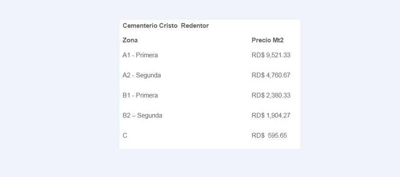Click the word 'Precio' in column header
Screen dimensions: 400x177
(261, 40)
